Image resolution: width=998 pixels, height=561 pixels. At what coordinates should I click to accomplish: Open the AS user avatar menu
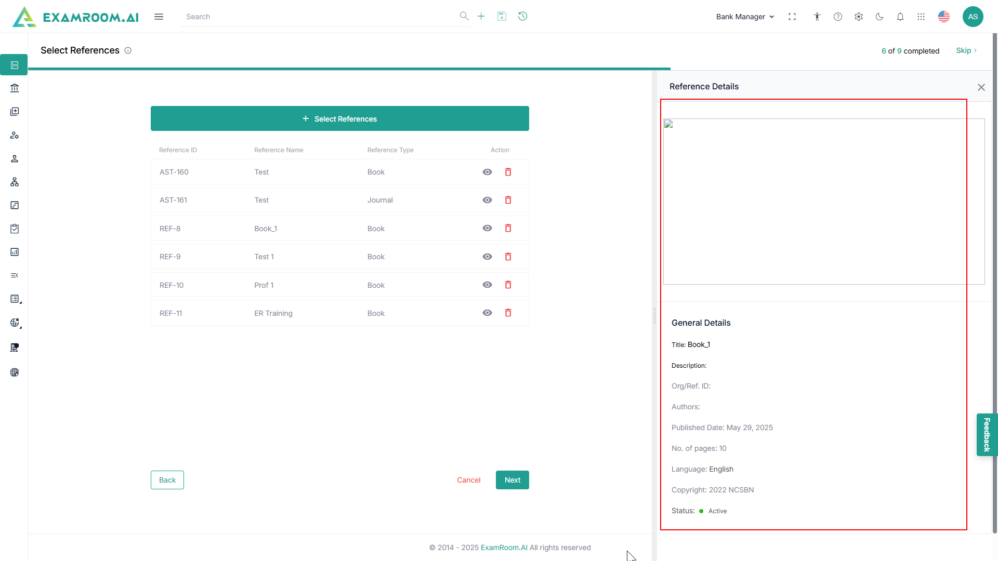[973, 17]
